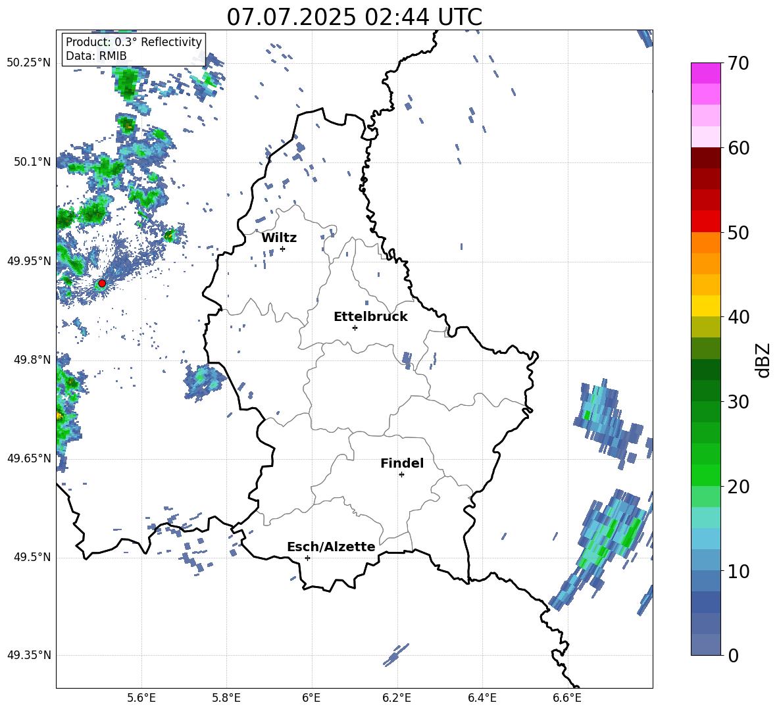
Task: Click colorbar tick label 10
Action: point(738,571)
